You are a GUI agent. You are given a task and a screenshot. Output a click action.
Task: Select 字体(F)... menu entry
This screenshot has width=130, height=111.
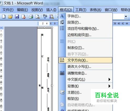[85, 16]
